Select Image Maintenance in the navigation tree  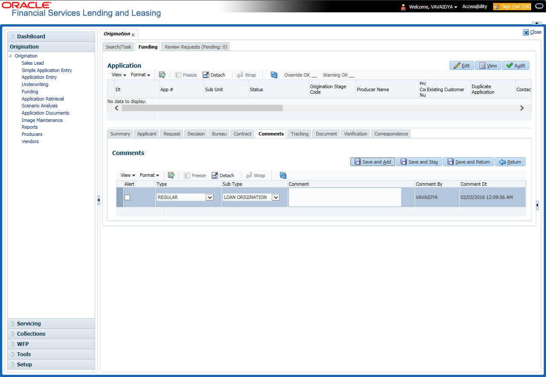[42, 120]
